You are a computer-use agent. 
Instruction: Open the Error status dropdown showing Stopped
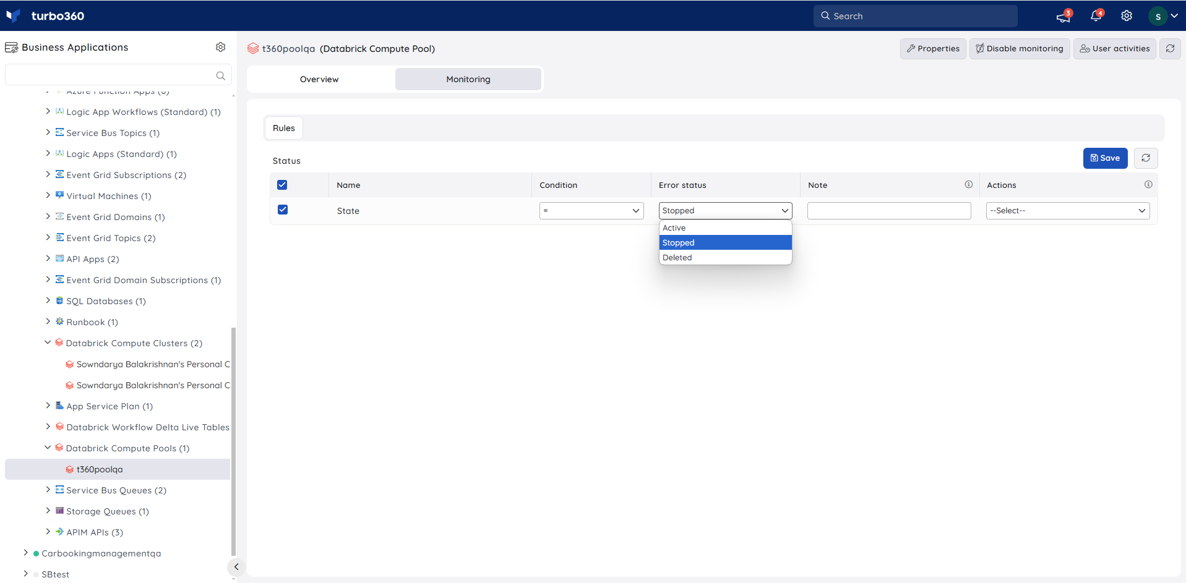[x=725, y=211]
